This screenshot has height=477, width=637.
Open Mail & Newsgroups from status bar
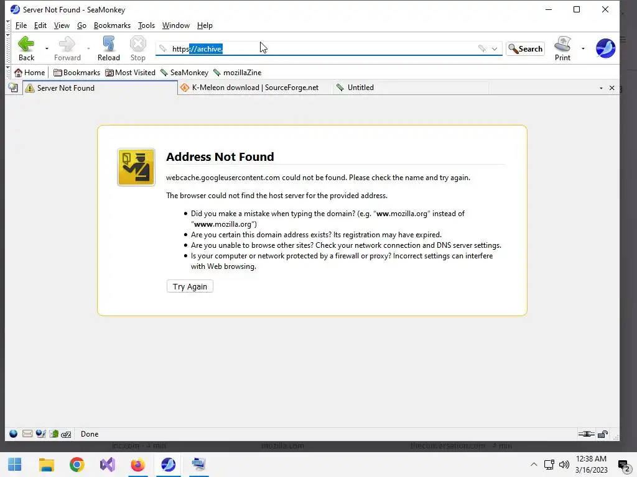(x=27, y=434)
